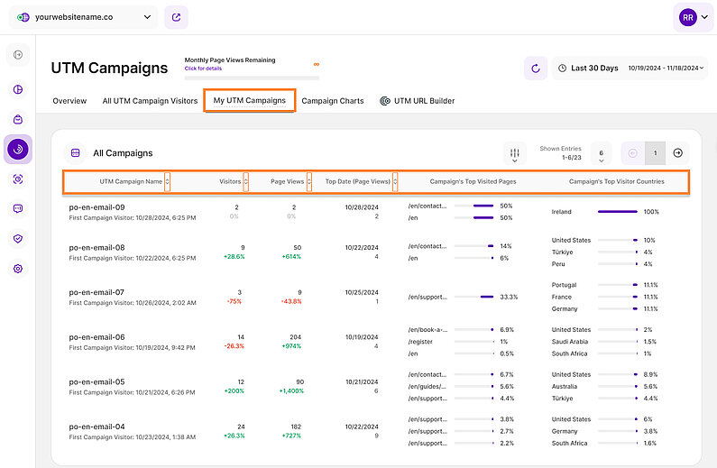Expand the Last 30 Days date range
The width and height of the screenshot is (717, 468).
[630, 68]
